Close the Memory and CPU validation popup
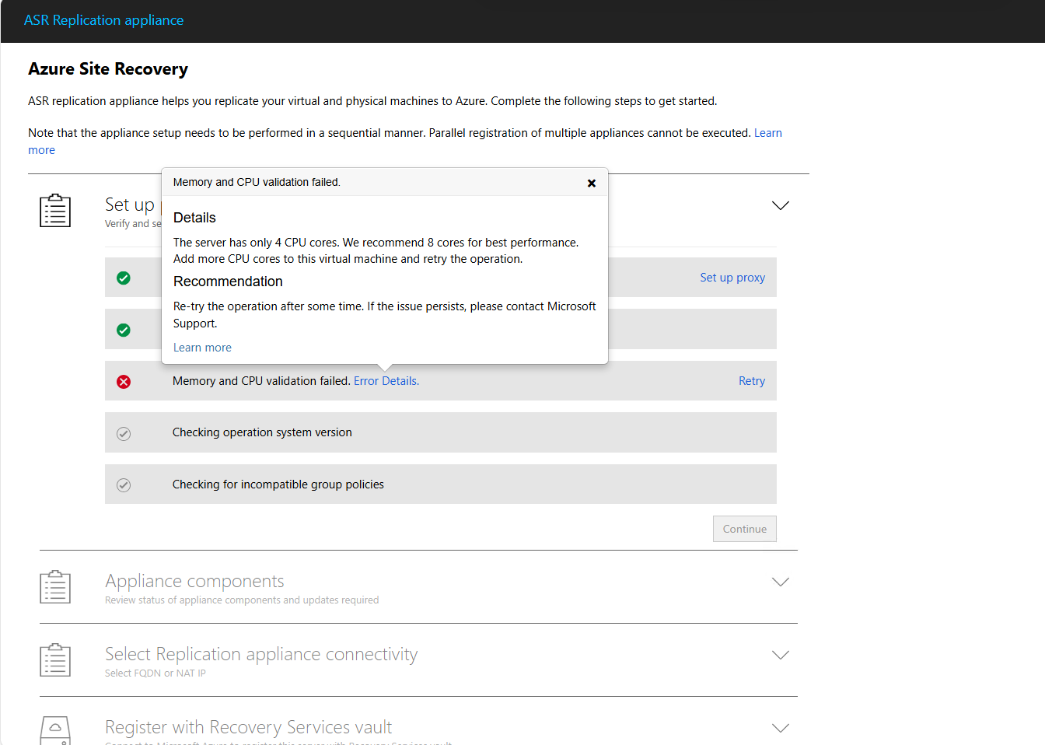 (592, 183)
